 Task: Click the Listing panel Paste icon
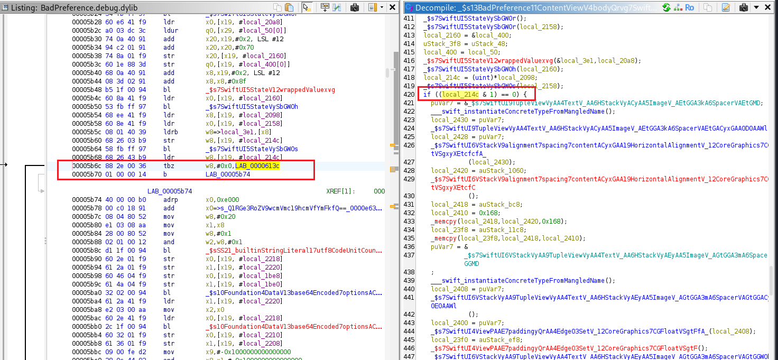pos(289,7)
